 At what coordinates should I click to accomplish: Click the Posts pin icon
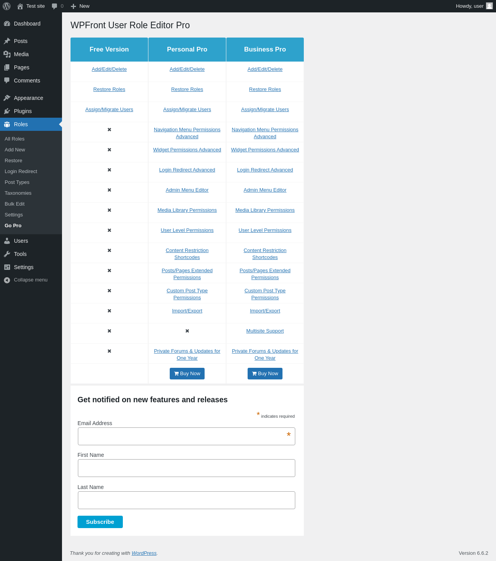point(7,41)
